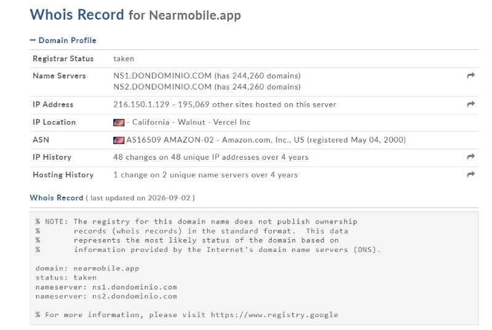Screen dimensions: 492x330
Task: Click the US flag in IP Location row
Action: (x=119, y=122)
